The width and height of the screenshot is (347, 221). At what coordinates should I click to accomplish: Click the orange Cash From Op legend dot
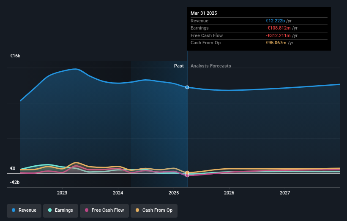[137, 210]
